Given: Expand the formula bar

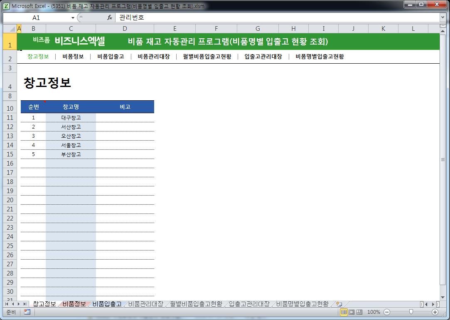Looking at the screenshot, I should [x=442, y=17].
